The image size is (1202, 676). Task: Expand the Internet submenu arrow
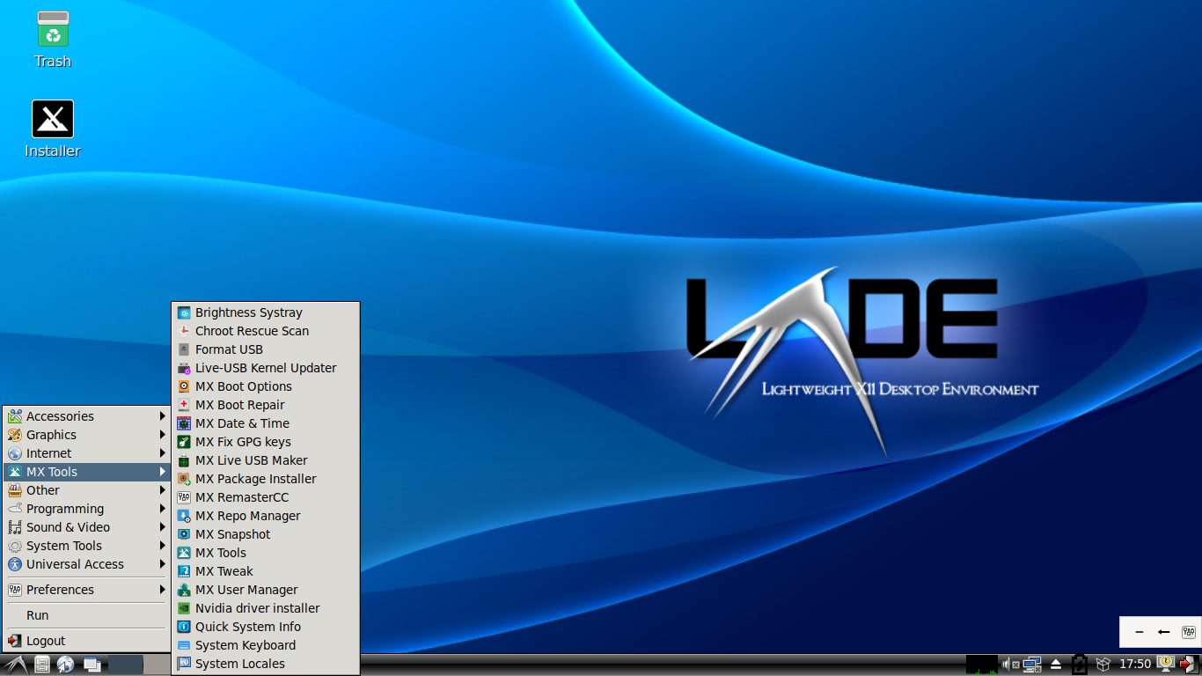point(163,453)
